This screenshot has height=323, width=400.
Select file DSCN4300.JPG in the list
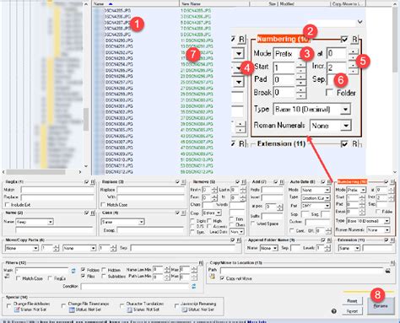click(x=119, y=100)
